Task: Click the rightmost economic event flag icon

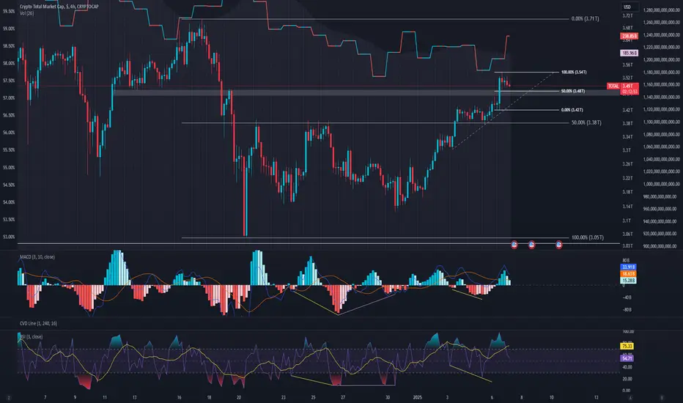Action: [559, 245]
